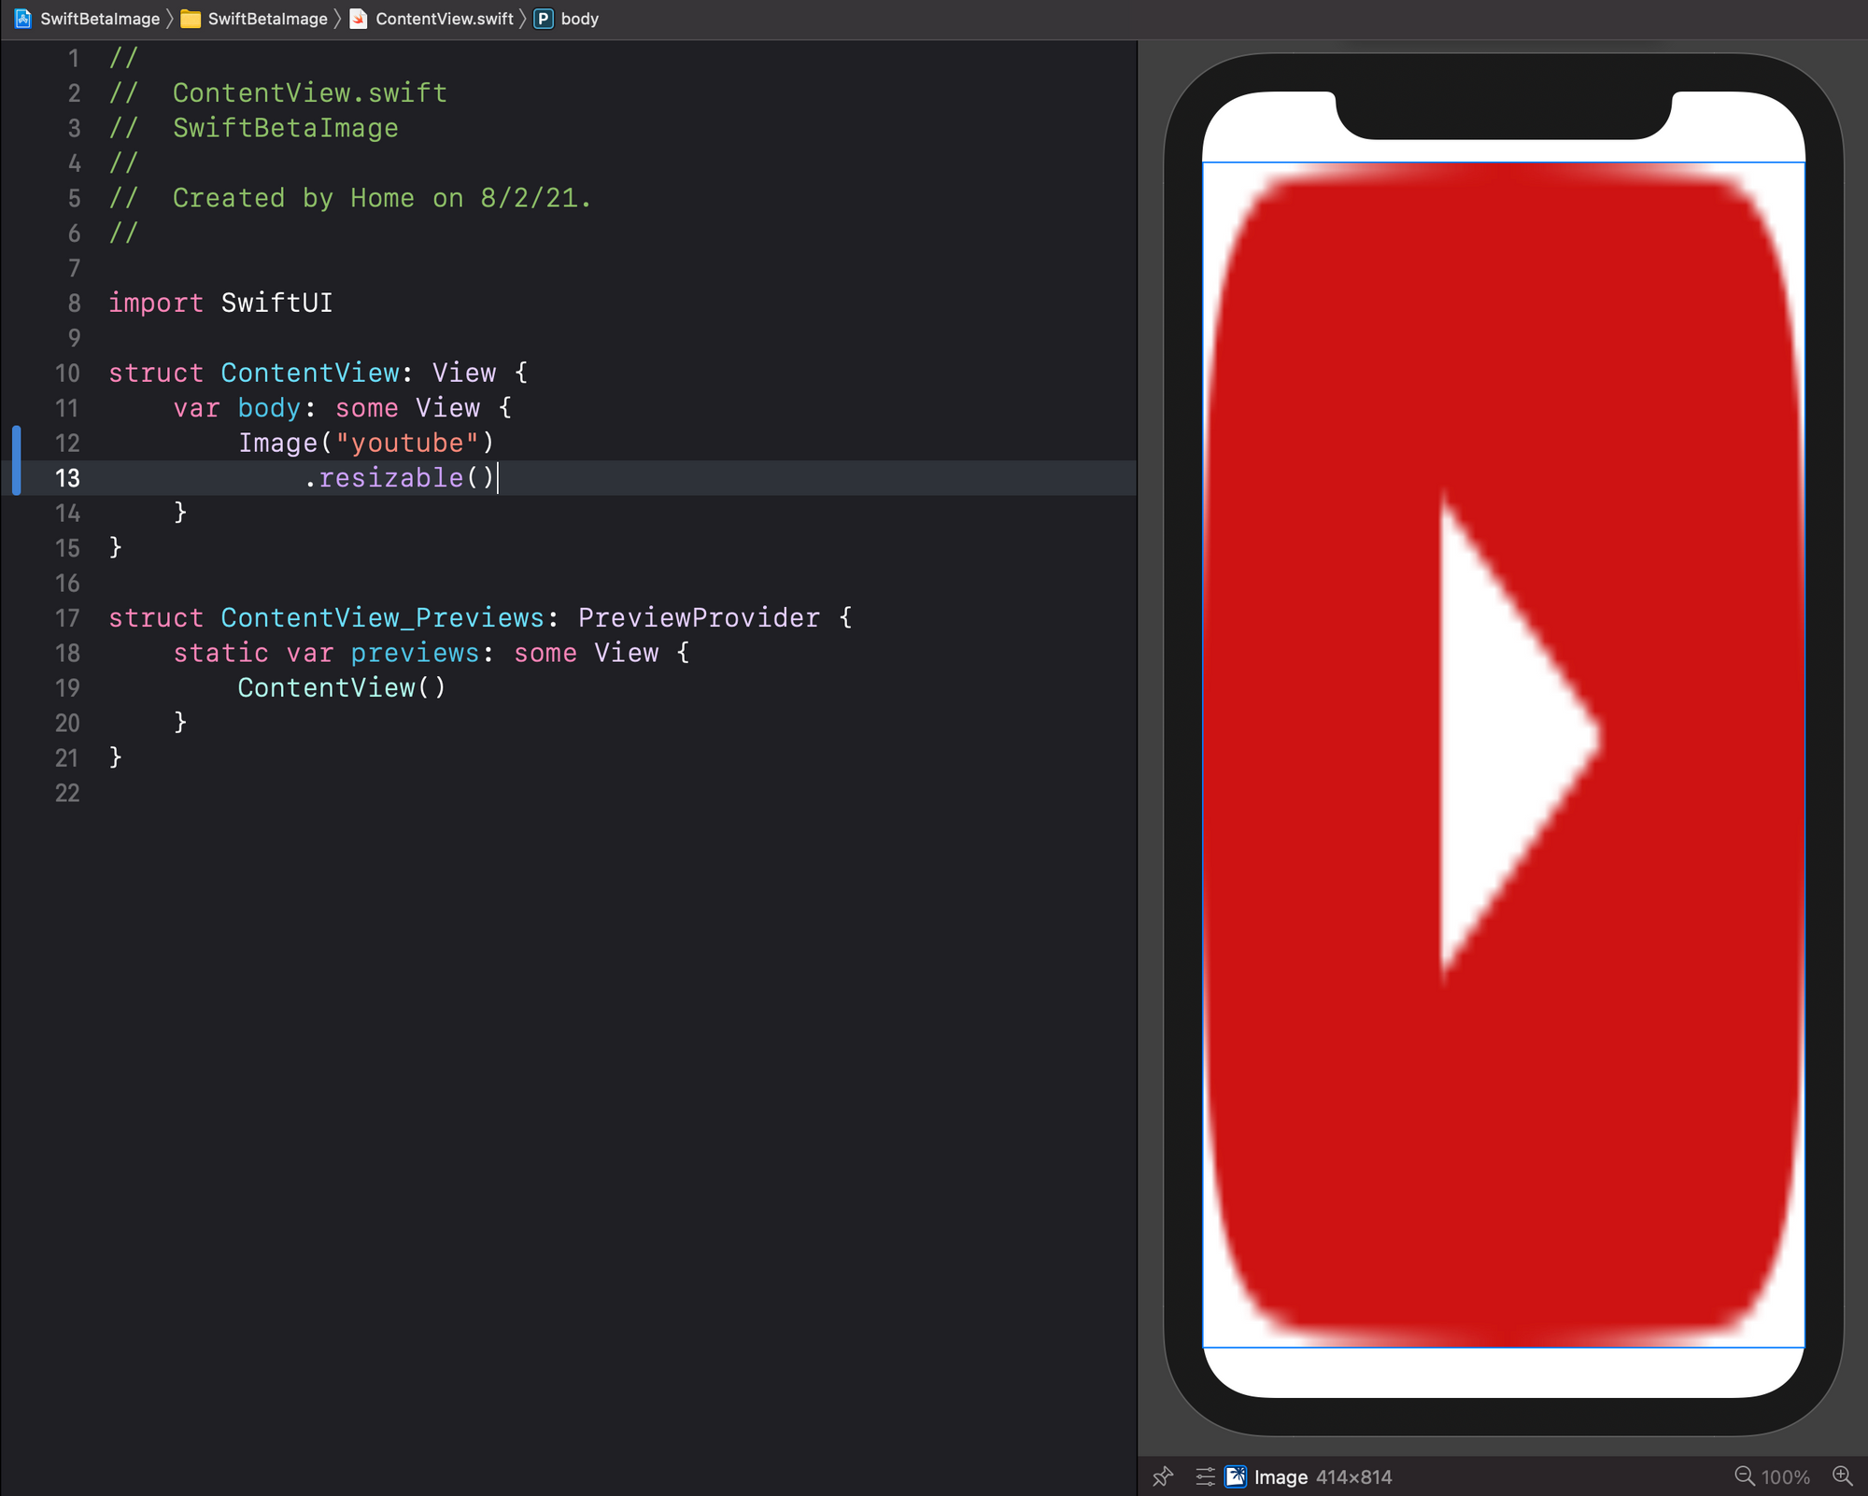
Task: Click the blue change bar beside line 12
Action: point(17,460)
